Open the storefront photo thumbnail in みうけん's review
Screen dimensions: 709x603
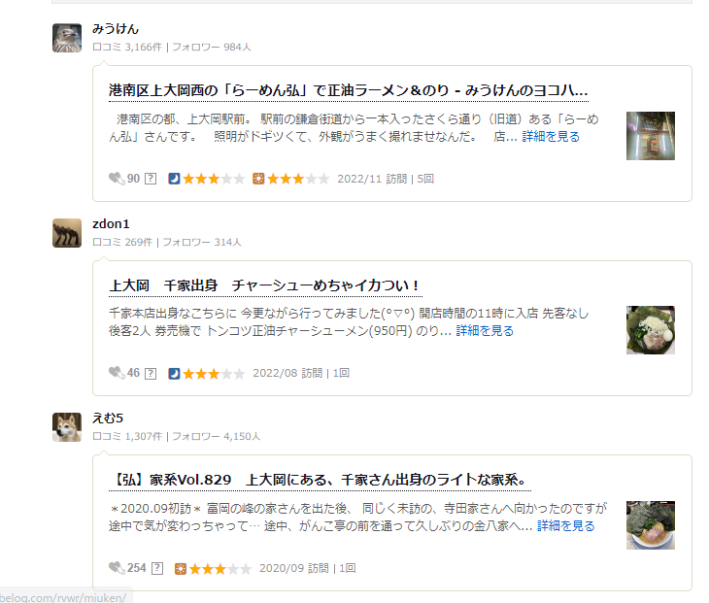(650, 136)
